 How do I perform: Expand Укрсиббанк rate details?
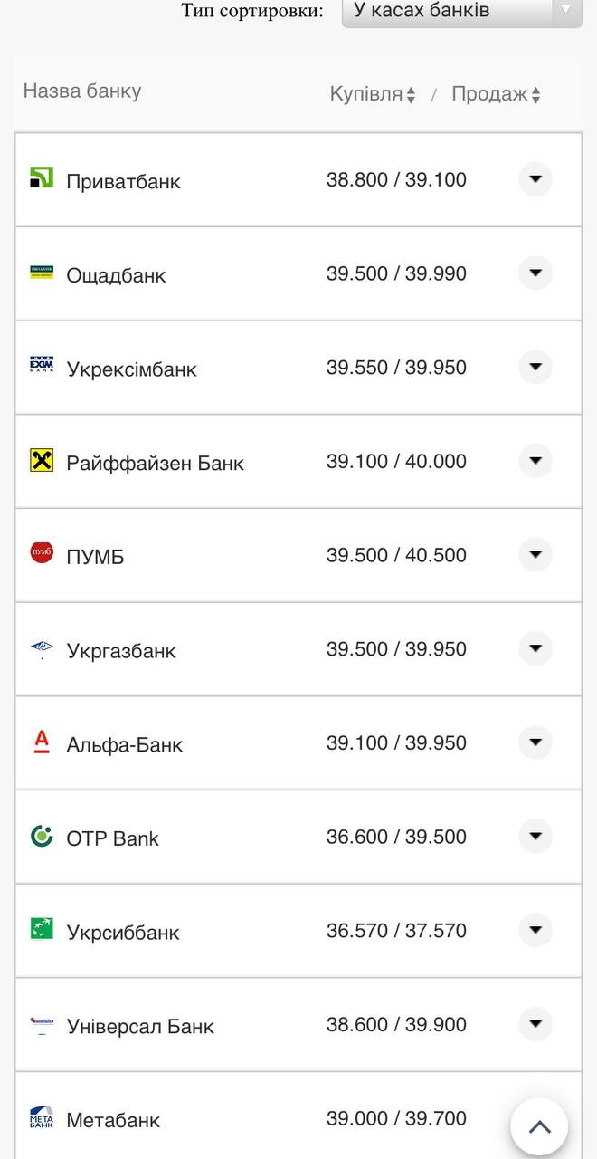click(x=535, y=930)
